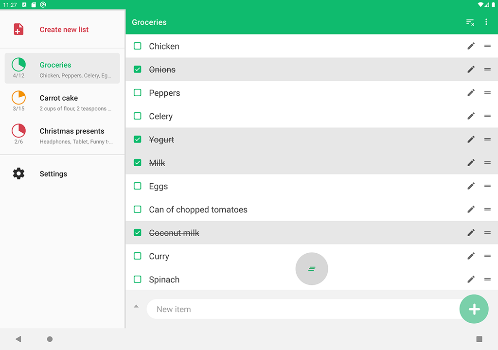Edit the Coconut milk entry
498x350 pixels.
click(x=471, y=233)
